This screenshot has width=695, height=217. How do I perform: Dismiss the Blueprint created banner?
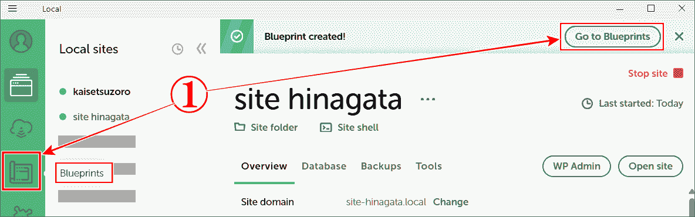pyautogui.click(x=679, y=36)
